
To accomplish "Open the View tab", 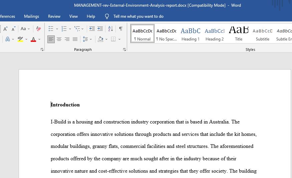I will pyautogui.click(x=73, y=16).
